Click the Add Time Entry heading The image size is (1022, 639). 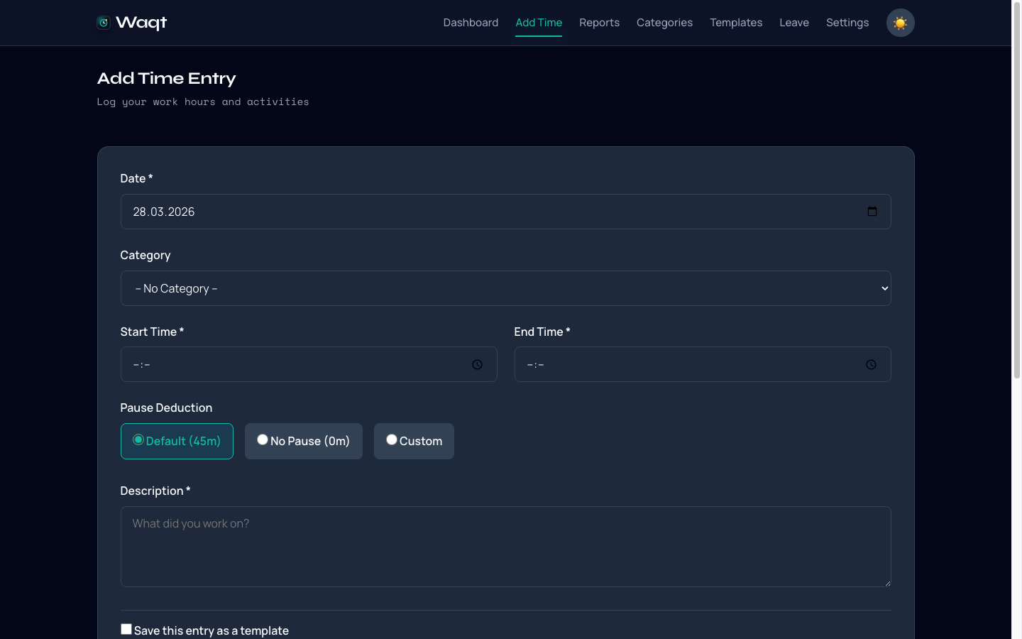(166, 78)
